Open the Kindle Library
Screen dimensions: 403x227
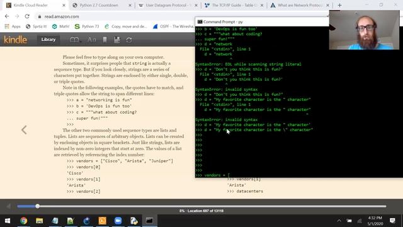click(48, 40)
